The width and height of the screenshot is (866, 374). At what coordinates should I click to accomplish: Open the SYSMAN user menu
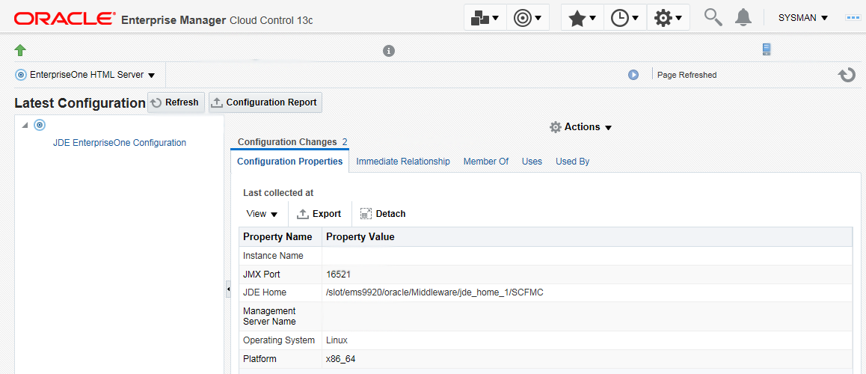(803, 18)
